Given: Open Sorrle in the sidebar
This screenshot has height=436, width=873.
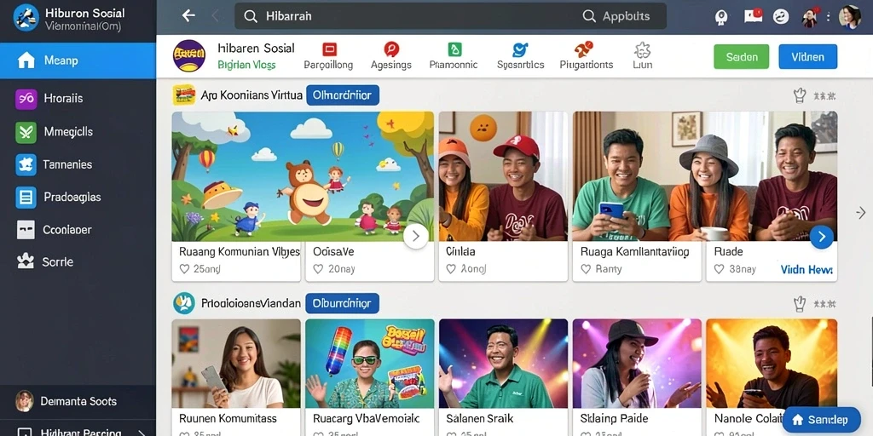Looking at the screenshot, I should 78,261.
